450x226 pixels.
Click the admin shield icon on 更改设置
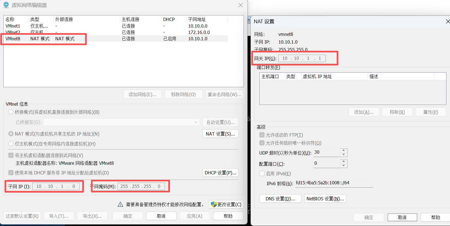214,204
